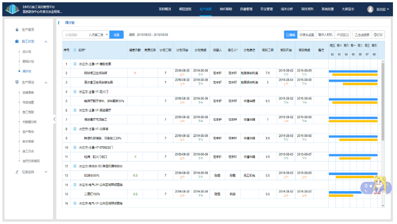
Task: Open the 项目概况 top menu
Action: coord(165,9)
